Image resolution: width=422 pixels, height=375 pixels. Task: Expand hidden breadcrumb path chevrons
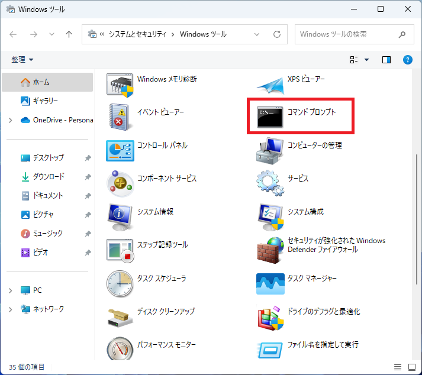102,34
